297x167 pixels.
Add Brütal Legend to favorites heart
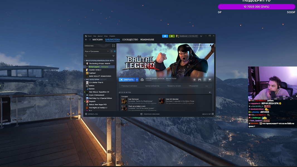point(210,80)
